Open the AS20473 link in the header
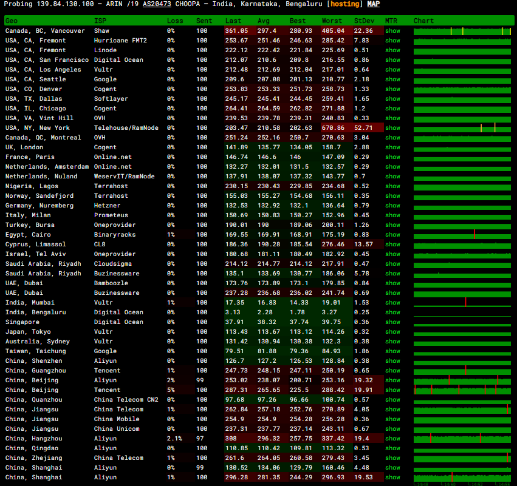The height and width of the screenshot is (486, 517). click(x=157, y=4)
